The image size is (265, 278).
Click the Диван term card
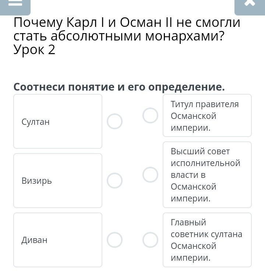(58, 240)
